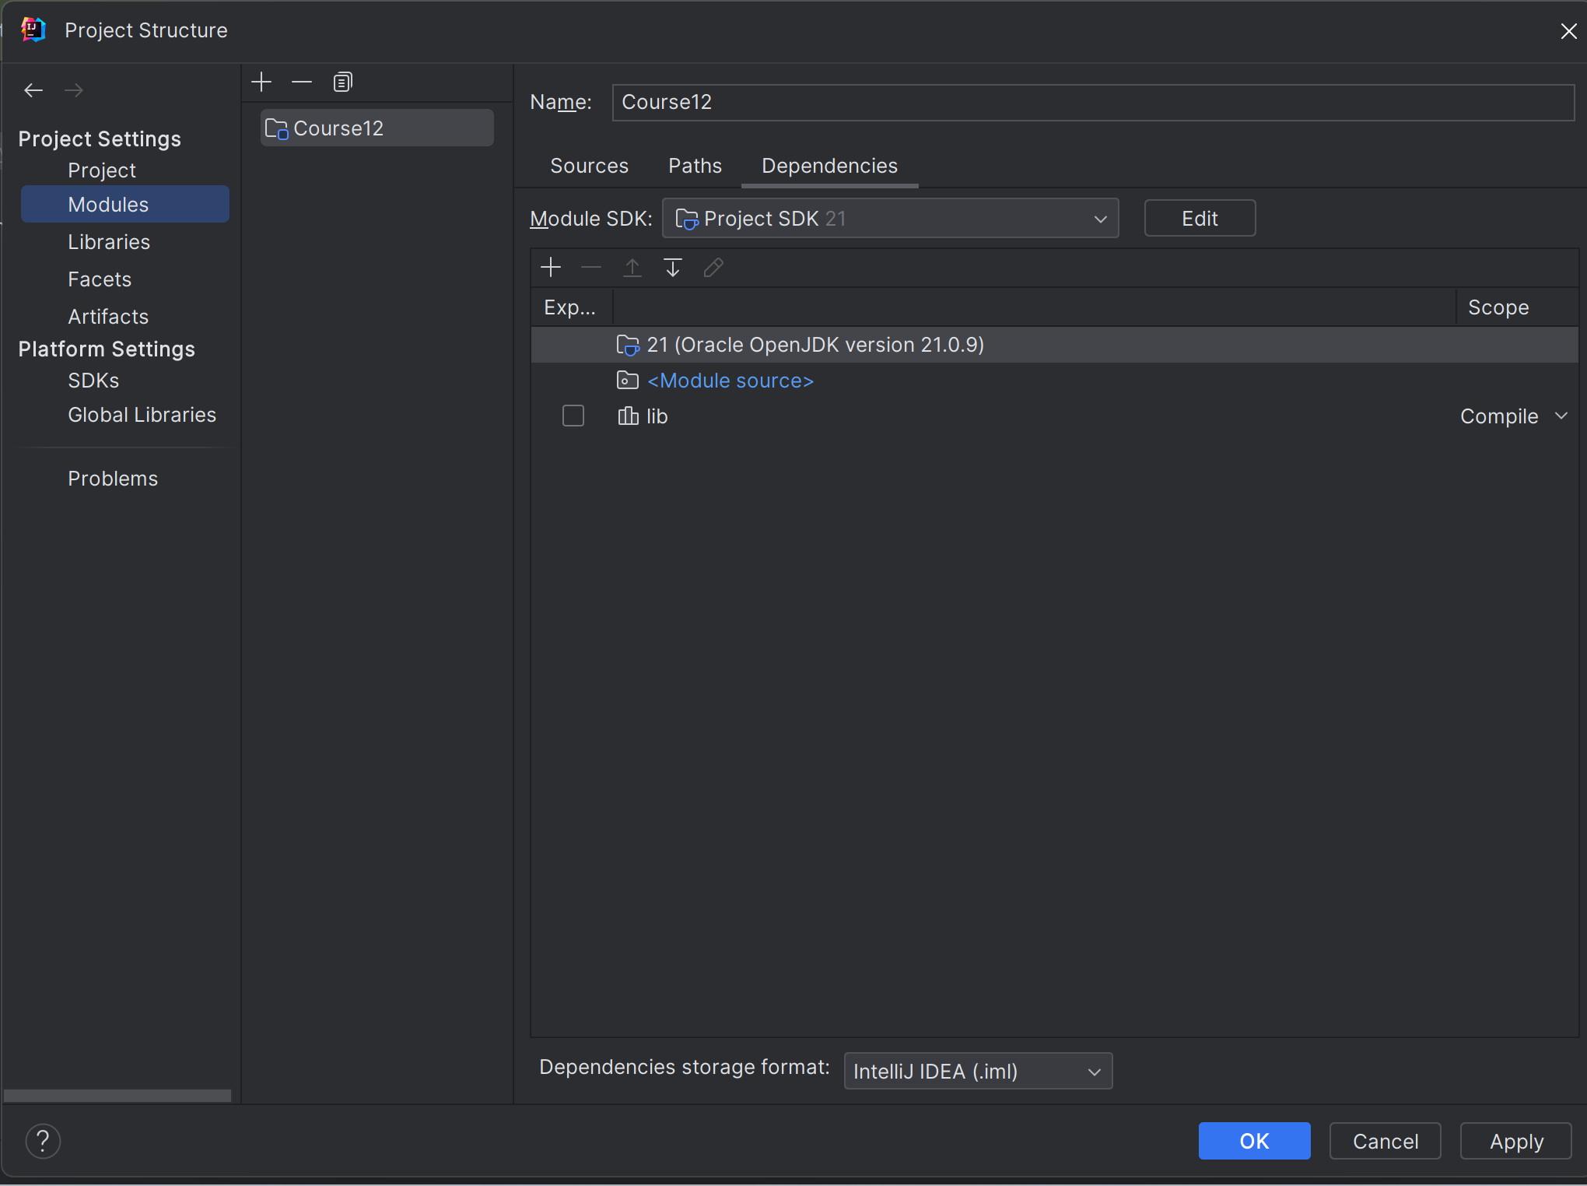This screenshot has height=1186, width=1587.
Task: Edit selected dependency with pencil icon
Action: (713, 268)
